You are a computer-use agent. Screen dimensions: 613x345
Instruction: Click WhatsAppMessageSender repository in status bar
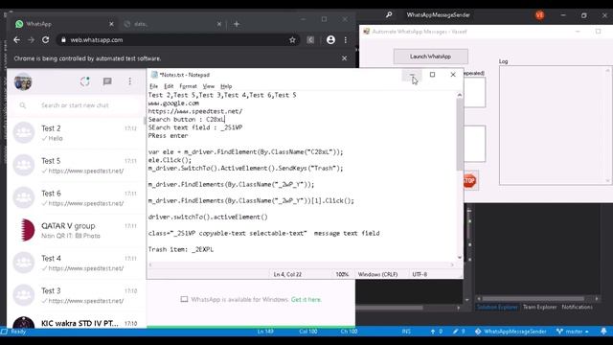coord(511,332)
